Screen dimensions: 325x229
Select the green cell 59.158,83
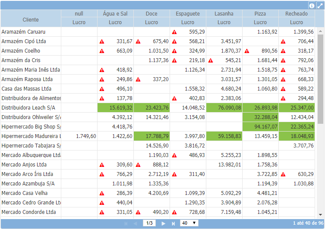point(224,136)
